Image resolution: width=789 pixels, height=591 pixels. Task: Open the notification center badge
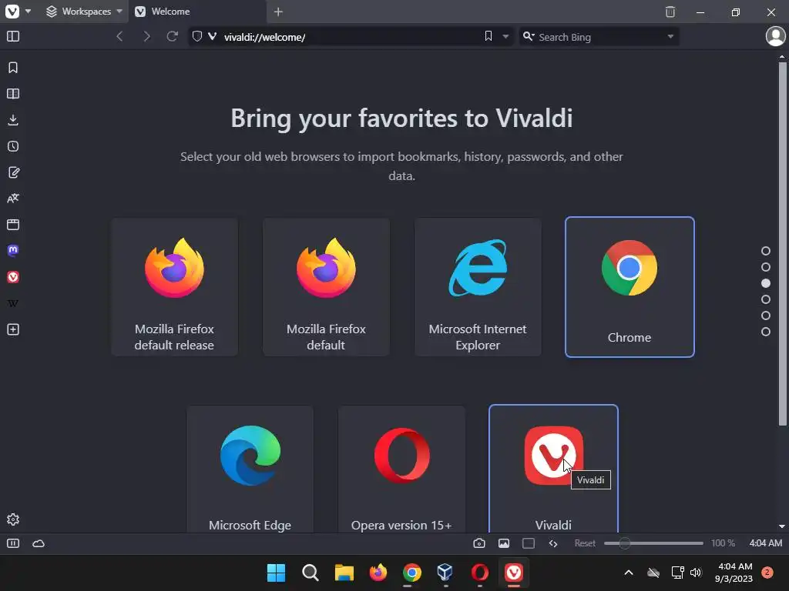pyautogui.click(x=767, y=573)
